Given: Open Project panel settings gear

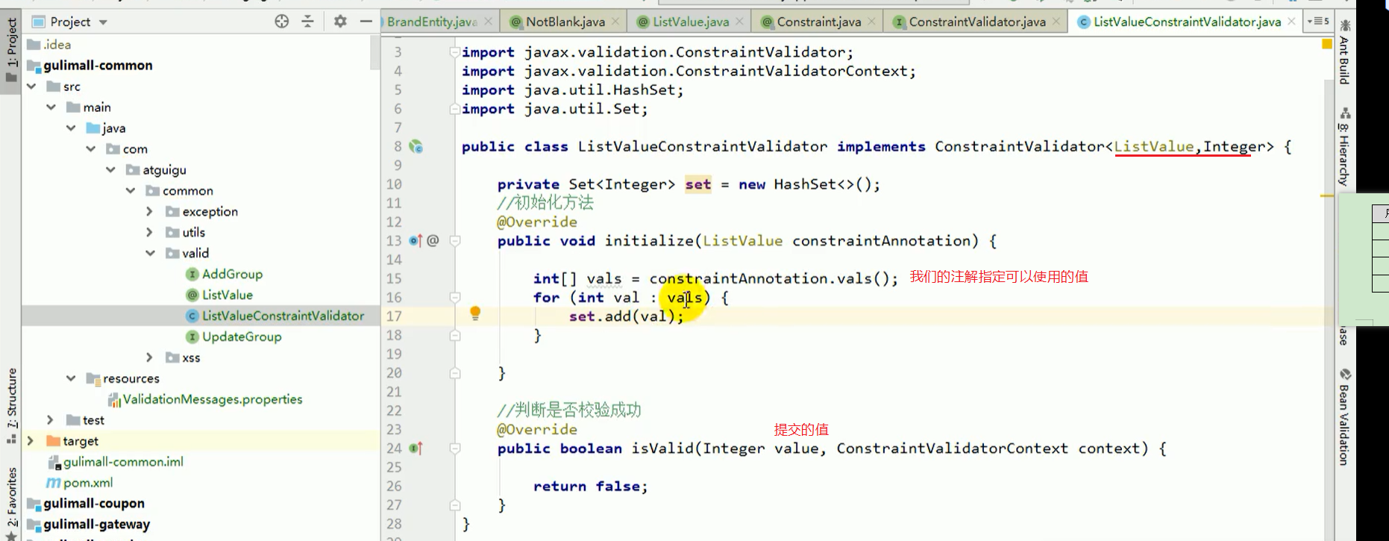Looking at the screenshot, I should point(340,22).
